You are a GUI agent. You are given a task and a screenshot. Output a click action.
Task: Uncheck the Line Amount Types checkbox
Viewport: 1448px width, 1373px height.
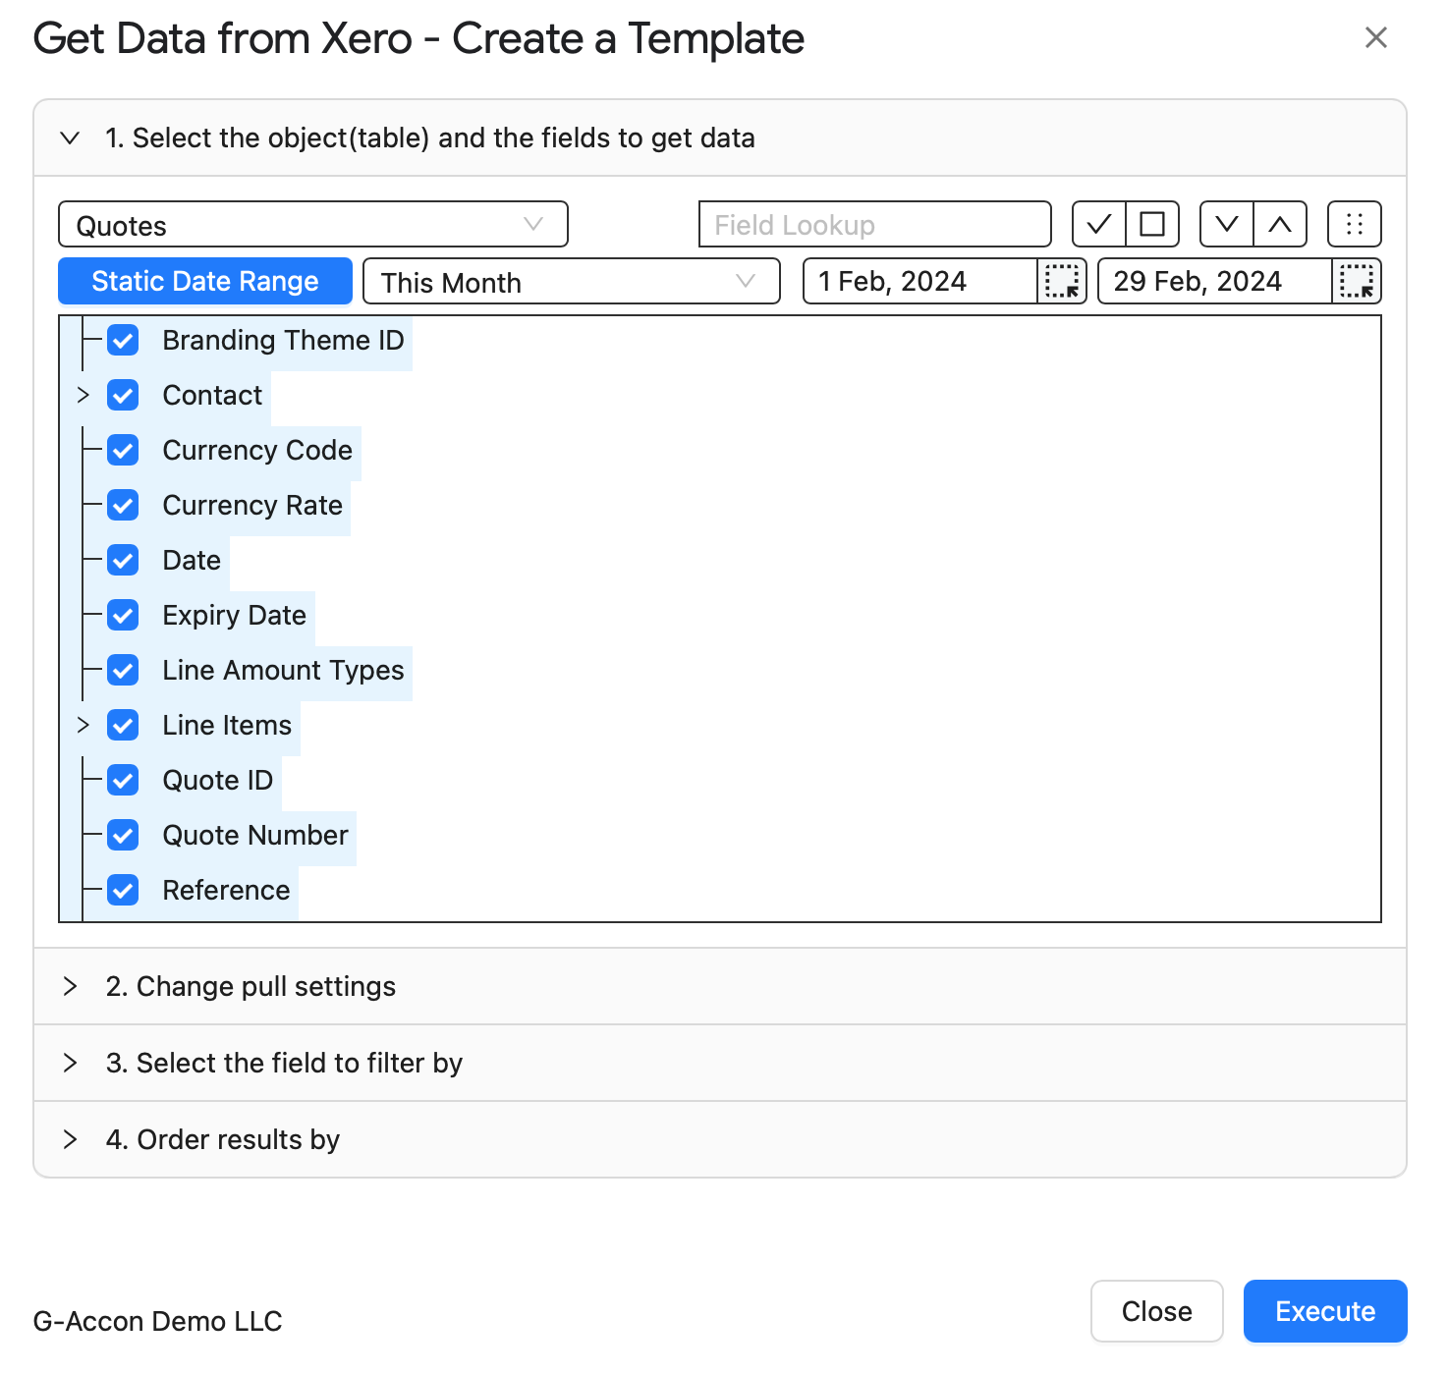coord(123,670)
